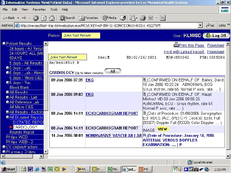Select Philips WEB - 2 in sidebar
231x173 pixels.
click(20, 142)
